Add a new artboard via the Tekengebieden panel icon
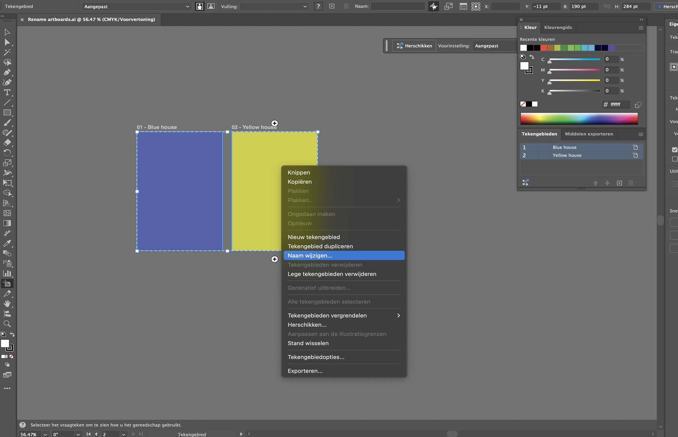The image size is (678, 437). (x=619, y=183)
